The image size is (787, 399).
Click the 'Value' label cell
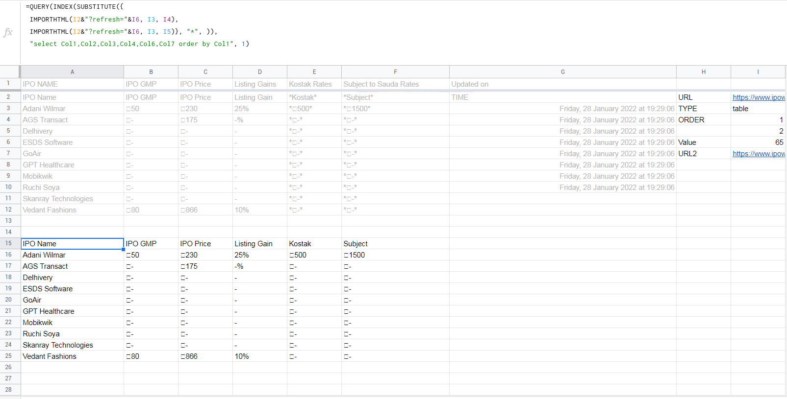(704, 142)
